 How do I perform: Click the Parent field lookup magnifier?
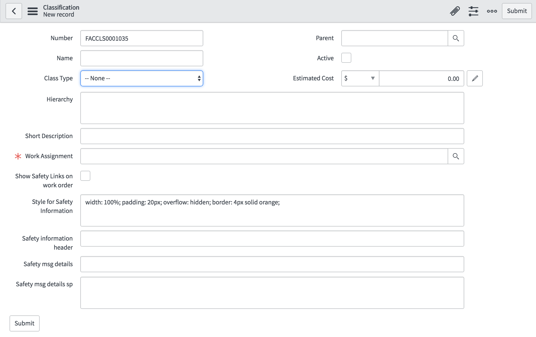(456, 38)
